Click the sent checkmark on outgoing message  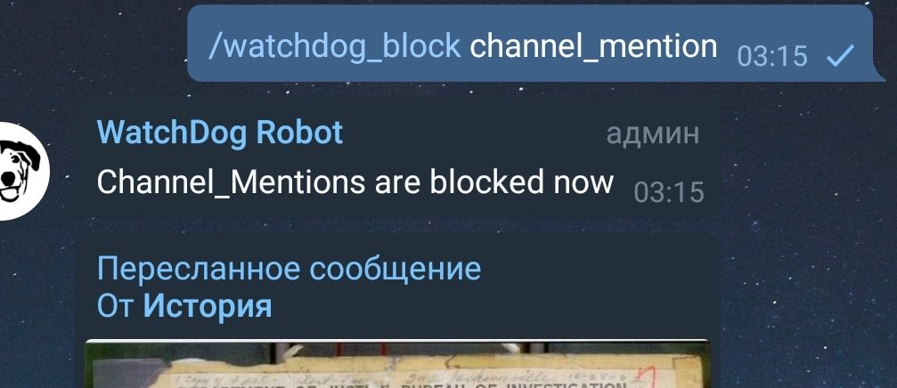click(840, 55)
